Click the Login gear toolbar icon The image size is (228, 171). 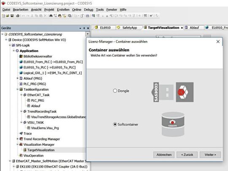93,16
